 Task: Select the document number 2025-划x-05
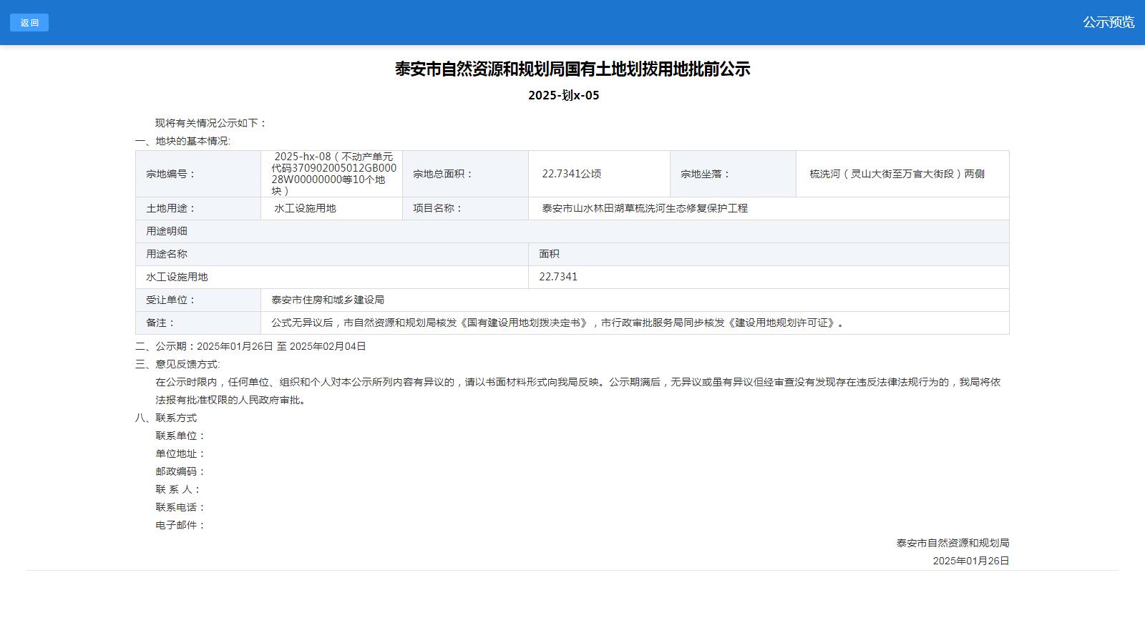click(564, 95)
